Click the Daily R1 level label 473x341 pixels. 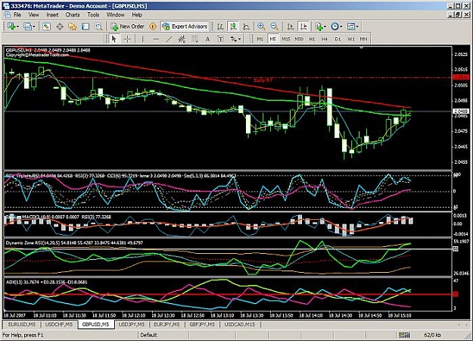click(263, 80)
